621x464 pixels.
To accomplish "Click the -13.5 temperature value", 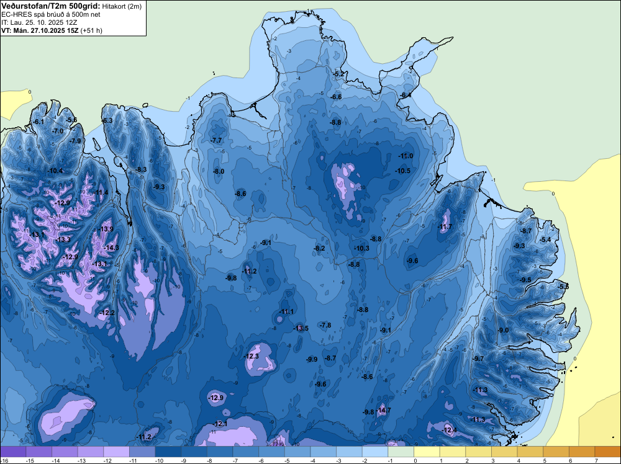I will (301, 328).
